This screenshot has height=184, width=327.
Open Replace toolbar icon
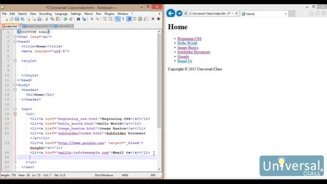coord(84,19)
